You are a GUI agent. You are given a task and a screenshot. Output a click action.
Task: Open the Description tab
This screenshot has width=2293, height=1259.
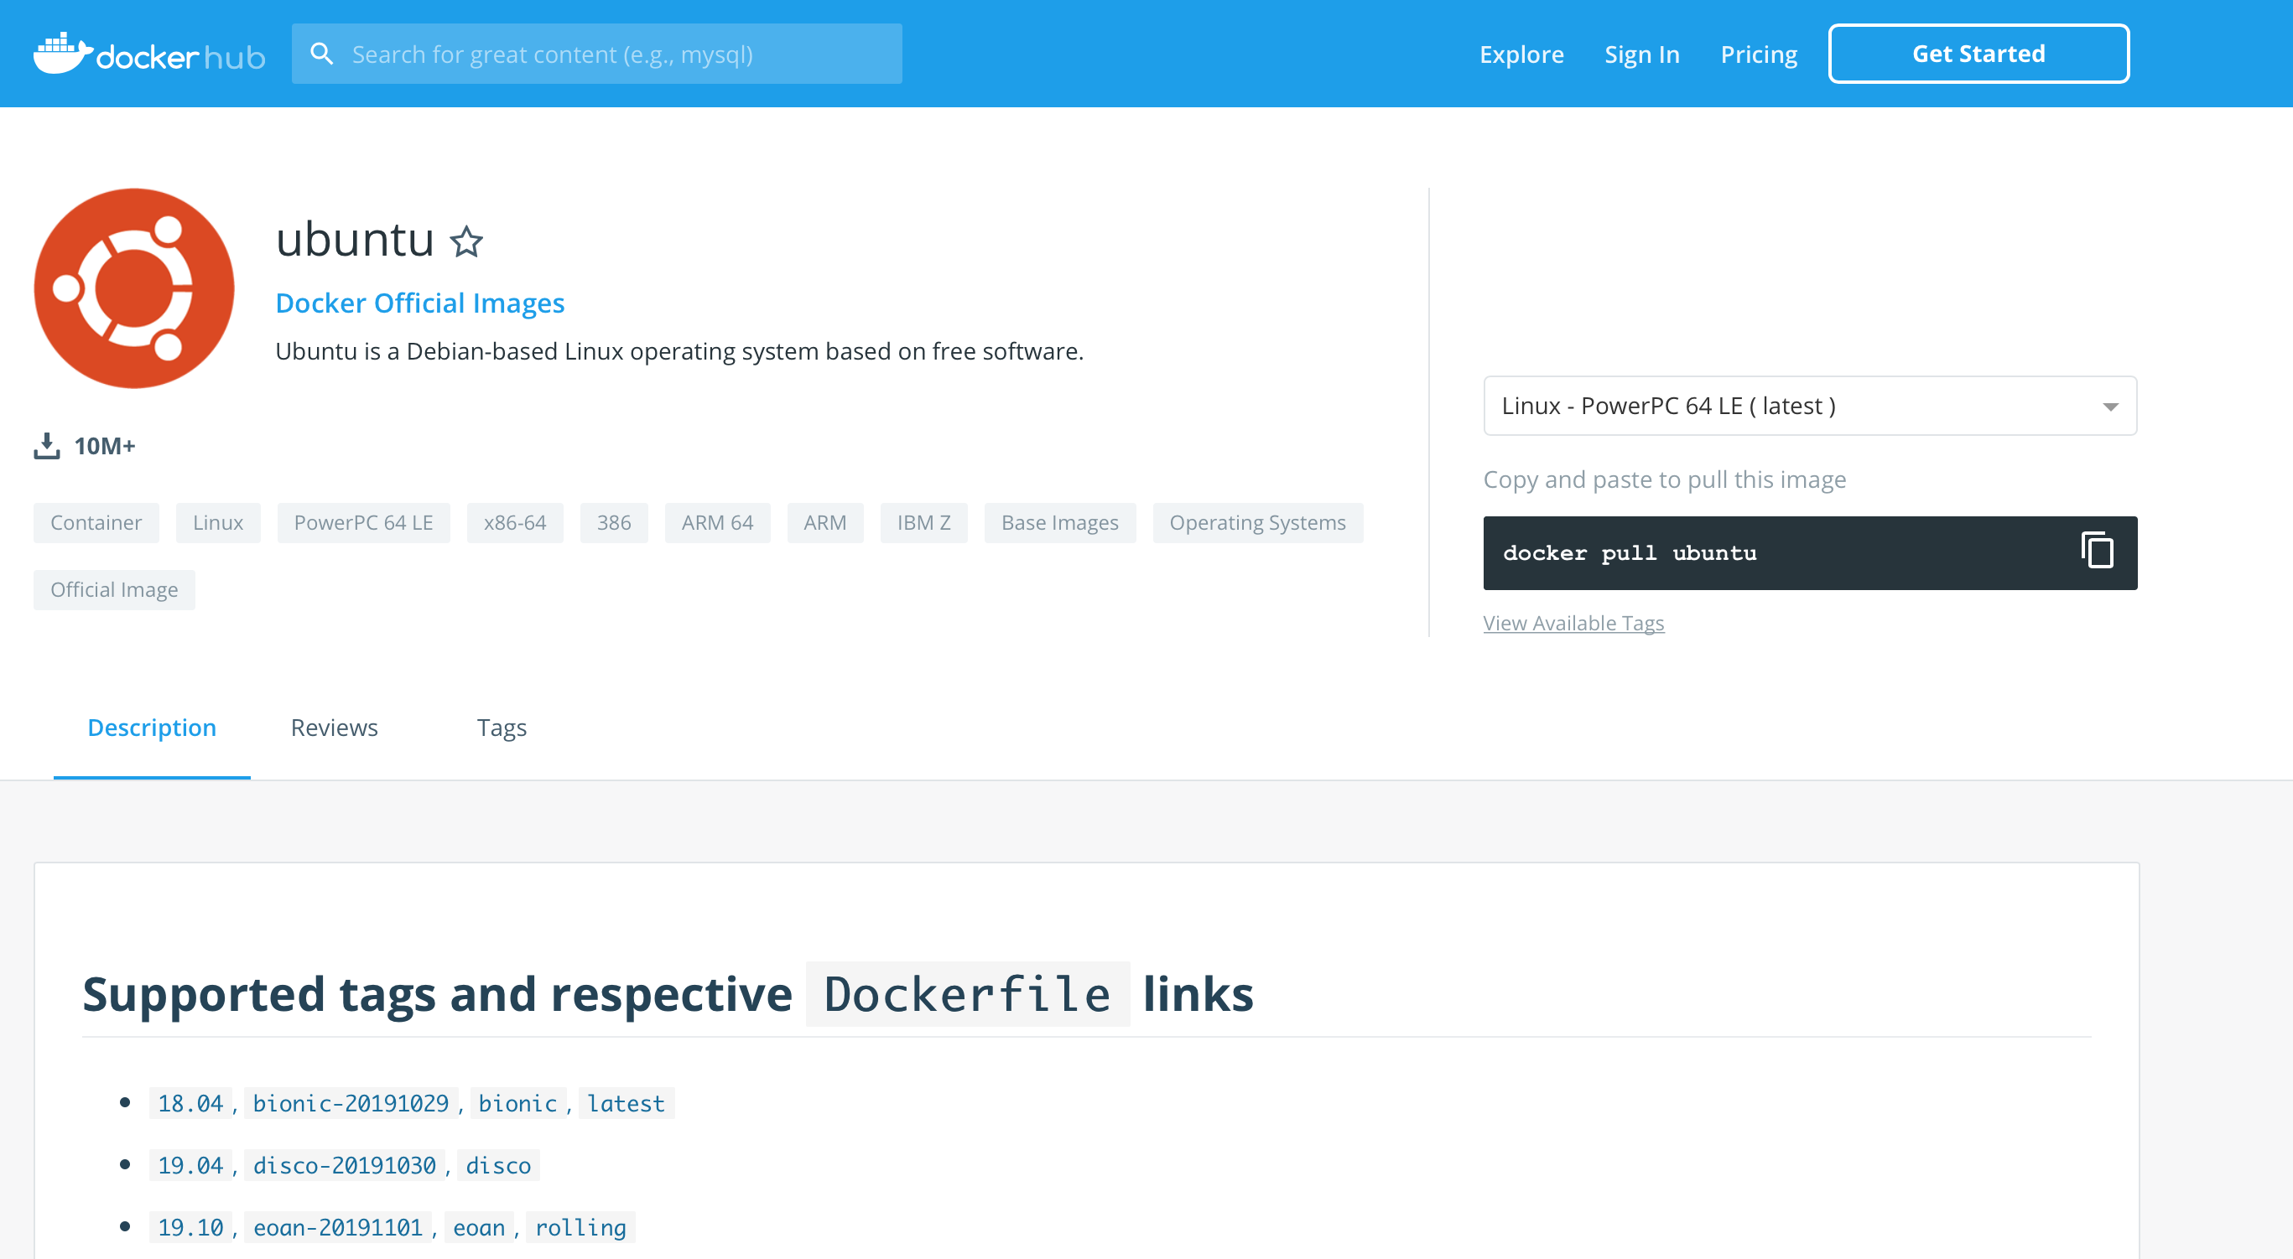coord(151,727)
